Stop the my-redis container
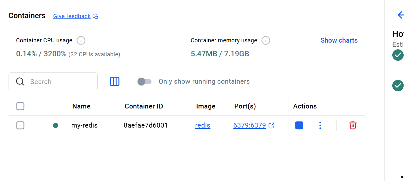Screen dimensions: 404x181 pos(299,125)
